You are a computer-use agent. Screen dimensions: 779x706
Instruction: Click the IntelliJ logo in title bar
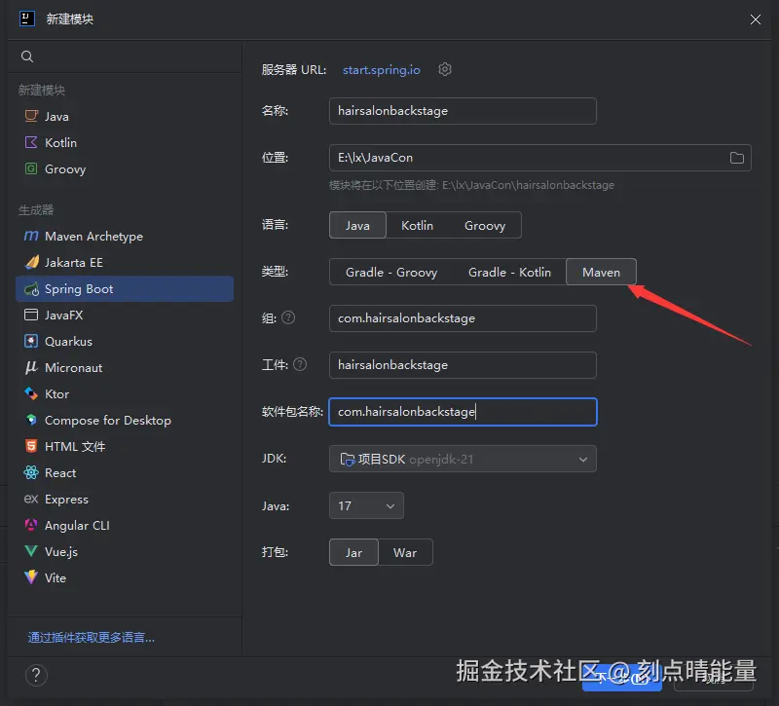tap(27, 19)
